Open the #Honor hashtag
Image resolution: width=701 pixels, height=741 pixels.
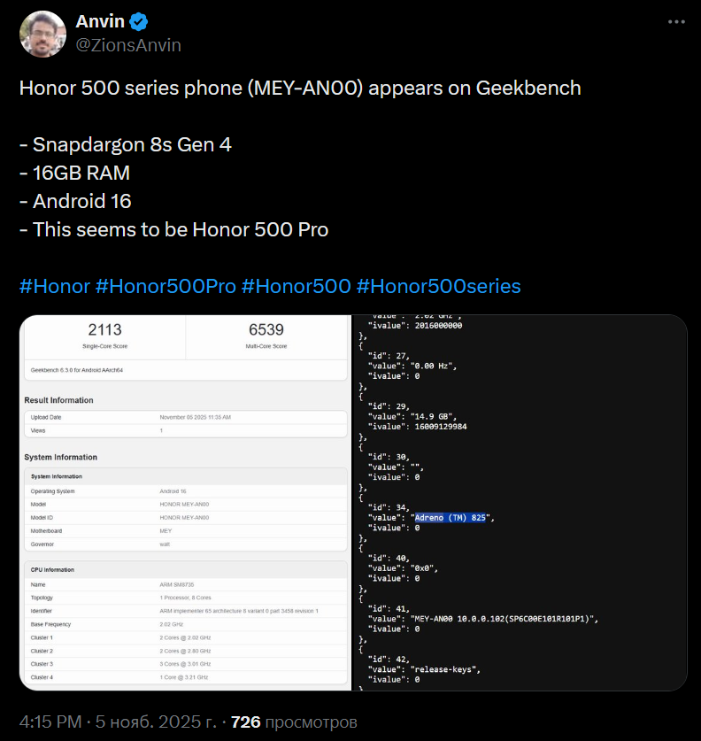tap(54, 286)
